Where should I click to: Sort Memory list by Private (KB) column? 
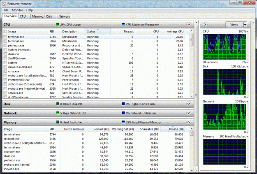tap(172, 129)
